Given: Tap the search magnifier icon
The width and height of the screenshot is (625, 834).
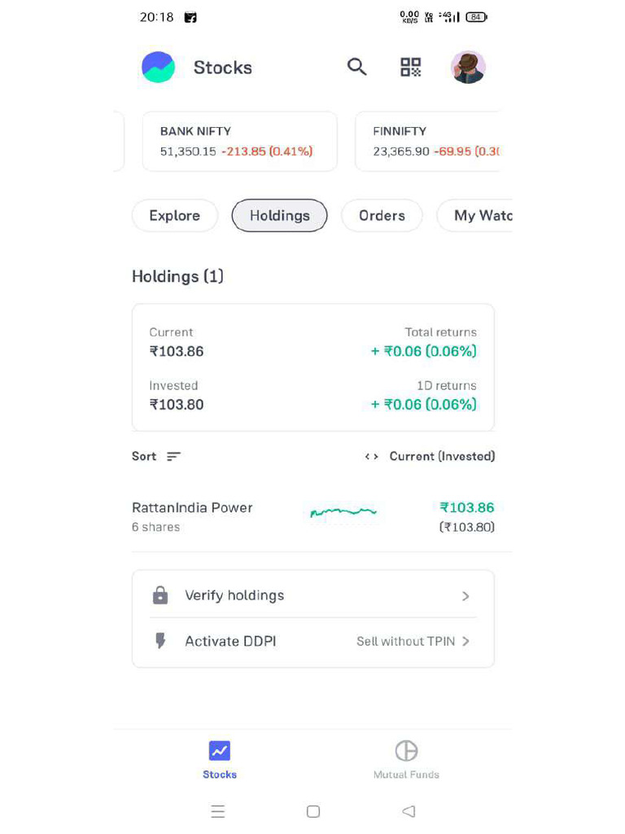Looking at the screenshot, I should coord(357,67).
